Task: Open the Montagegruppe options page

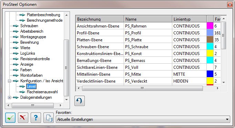Action: [33, 37]
